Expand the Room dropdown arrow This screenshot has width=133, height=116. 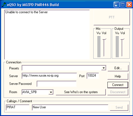click(51, 92)
